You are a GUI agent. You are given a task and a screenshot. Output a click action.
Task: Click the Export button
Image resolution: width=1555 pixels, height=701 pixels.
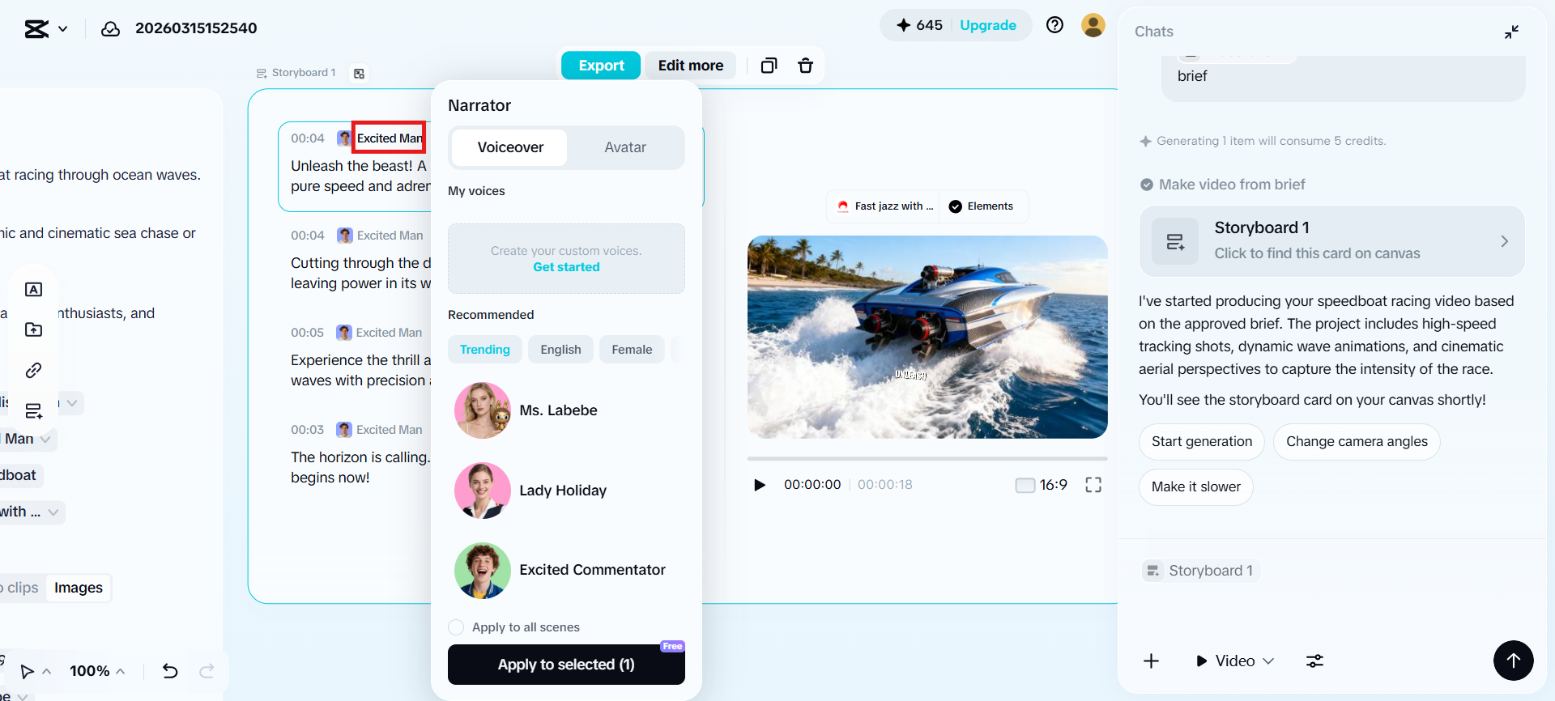coord(601,66)
